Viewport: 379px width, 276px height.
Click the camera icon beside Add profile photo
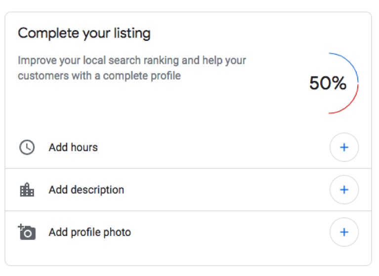27,232
